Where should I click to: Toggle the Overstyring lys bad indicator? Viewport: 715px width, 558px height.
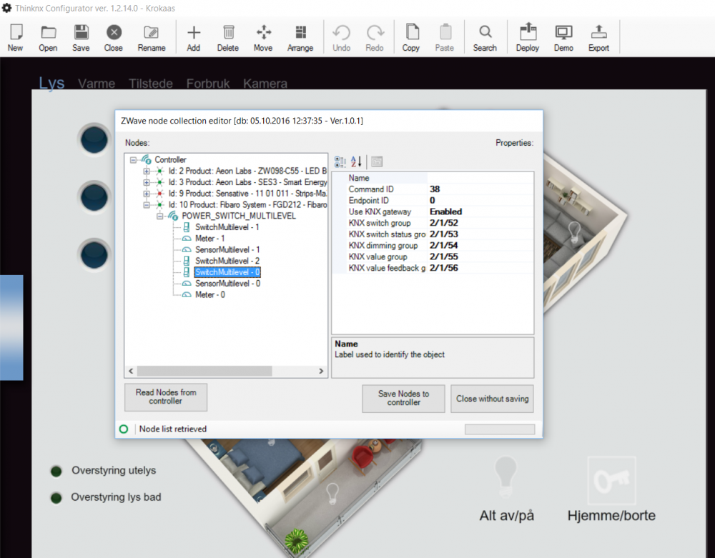tap(56, 497)
